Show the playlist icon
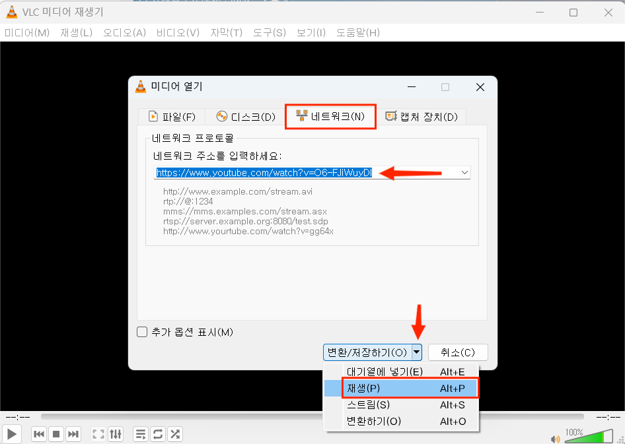625x444 pixels. click(140, 434)
